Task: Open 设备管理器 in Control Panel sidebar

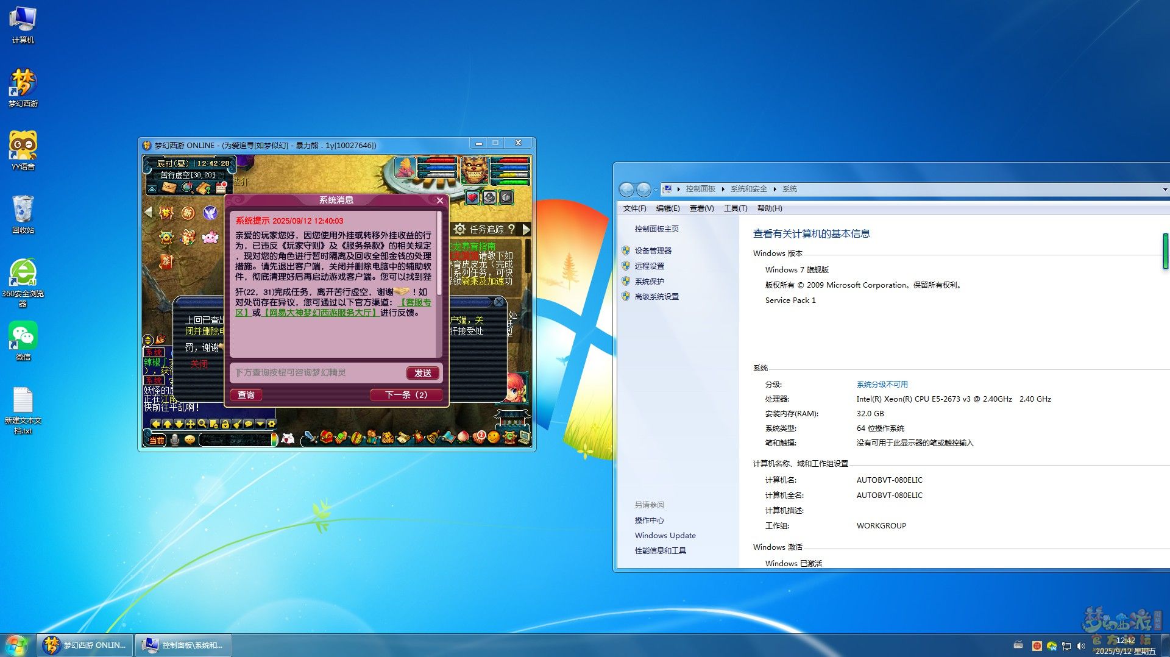Action: pos(653,250)
